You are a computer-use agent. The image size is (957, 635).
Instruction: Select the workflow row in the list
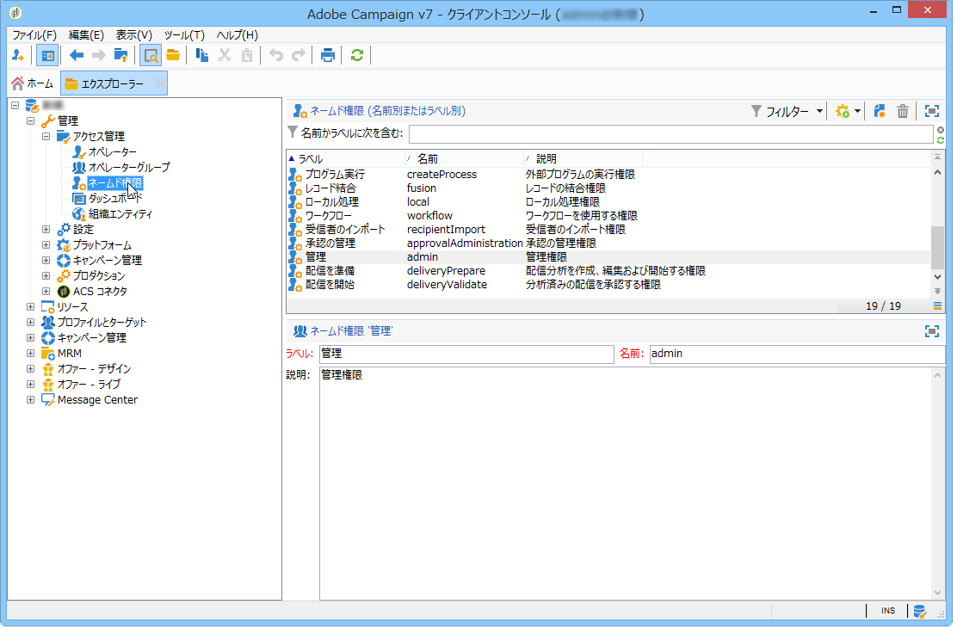(608, 216)
